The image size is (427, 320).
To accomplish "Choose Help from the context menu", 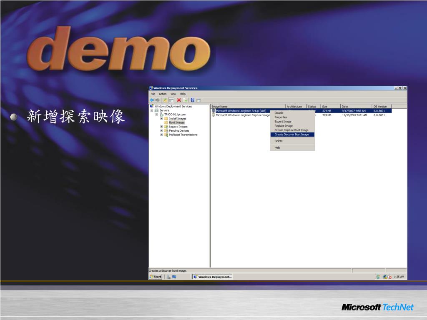I will pos(292,147).
